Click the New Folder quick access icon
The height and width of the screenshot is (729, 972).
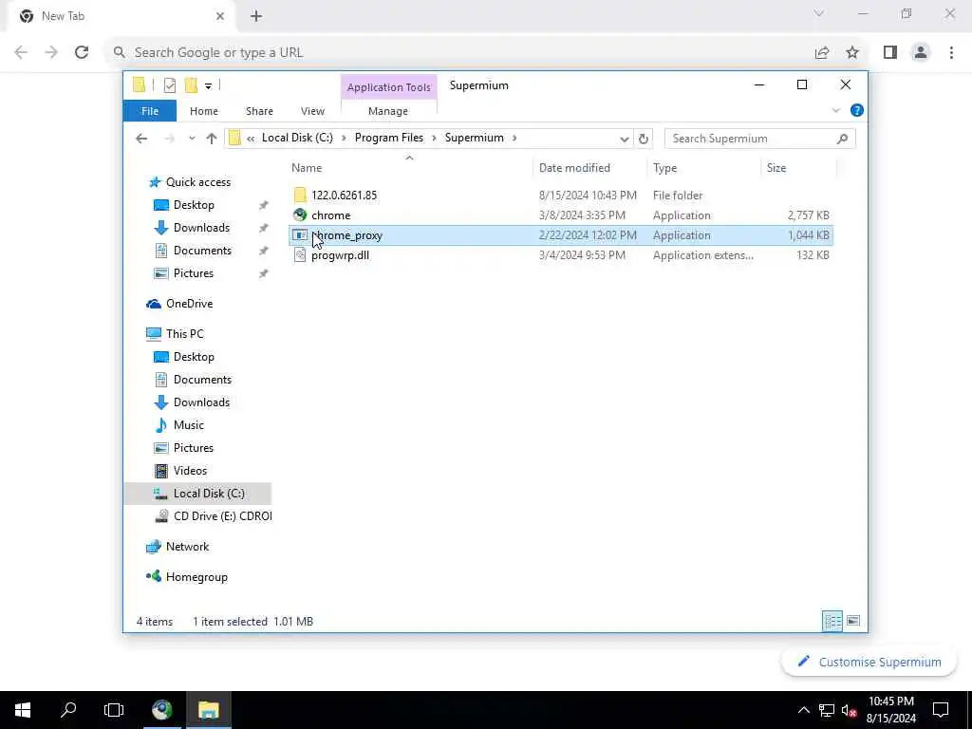191,85
